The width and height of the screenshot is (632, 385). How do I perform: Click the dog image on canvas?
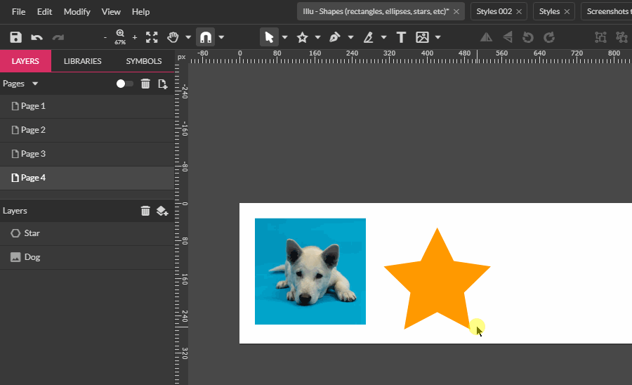[310, 271]
